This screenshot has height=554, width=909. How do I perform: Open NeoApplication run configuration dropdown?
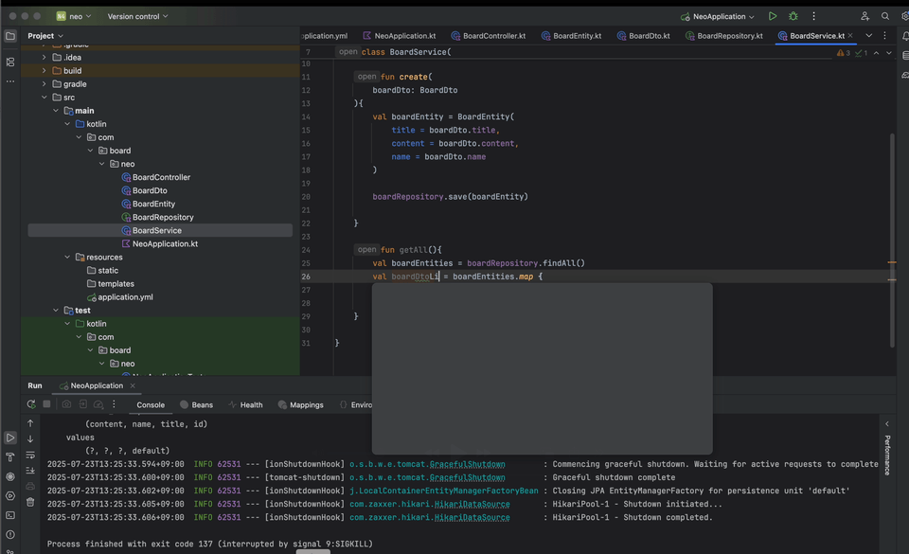pos(718,16)
